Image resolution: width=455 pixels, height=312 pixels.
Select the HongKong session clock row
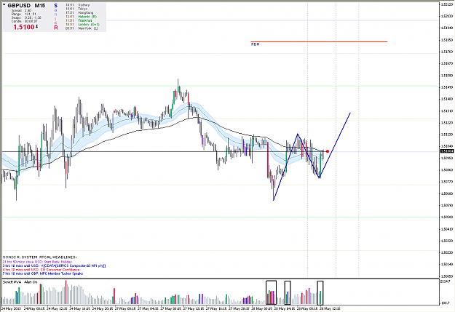coord(79,13)
